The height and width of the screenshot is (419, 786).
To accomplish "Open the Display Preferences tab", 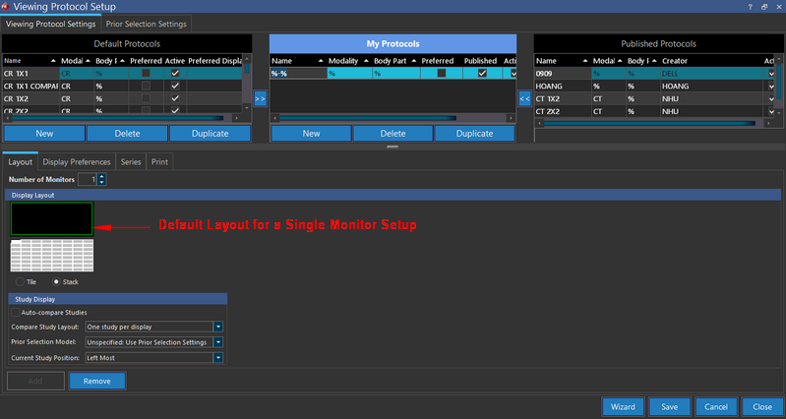I will pos(77,161).
